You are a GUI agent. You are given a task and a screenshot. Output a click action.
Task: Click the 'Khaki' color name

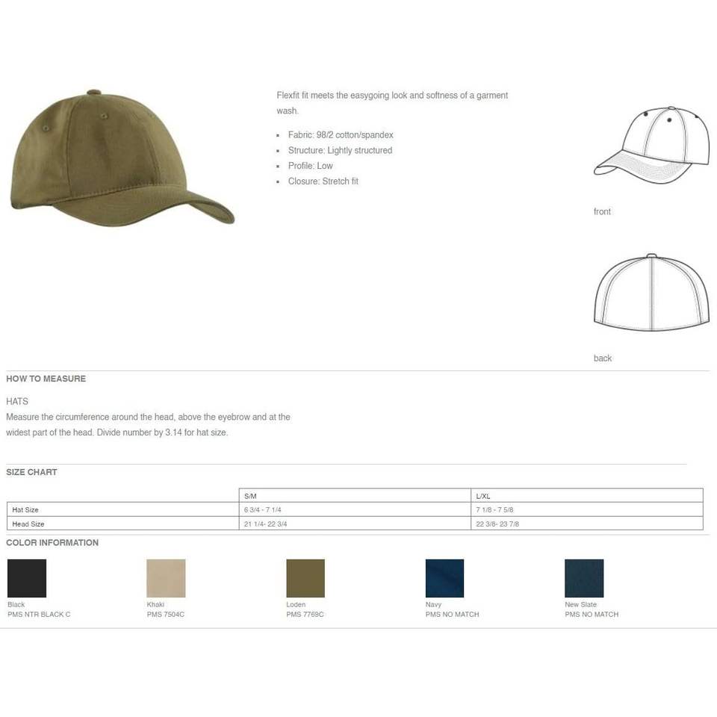155,604
